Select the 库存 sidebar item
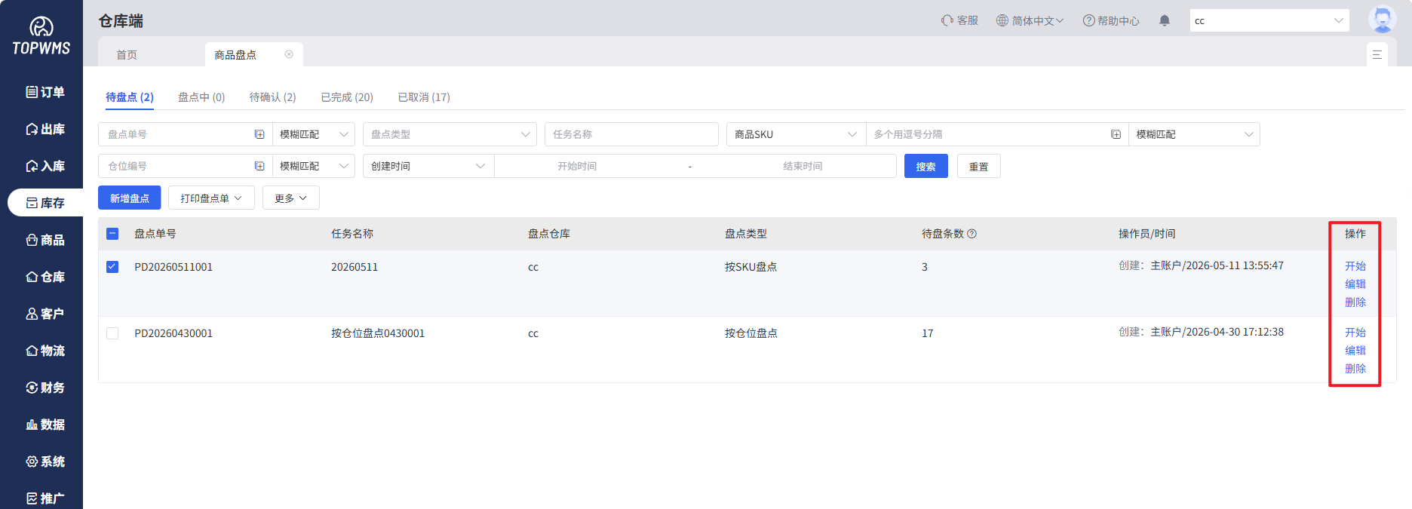1412x509 pixels. pos(45,203)
